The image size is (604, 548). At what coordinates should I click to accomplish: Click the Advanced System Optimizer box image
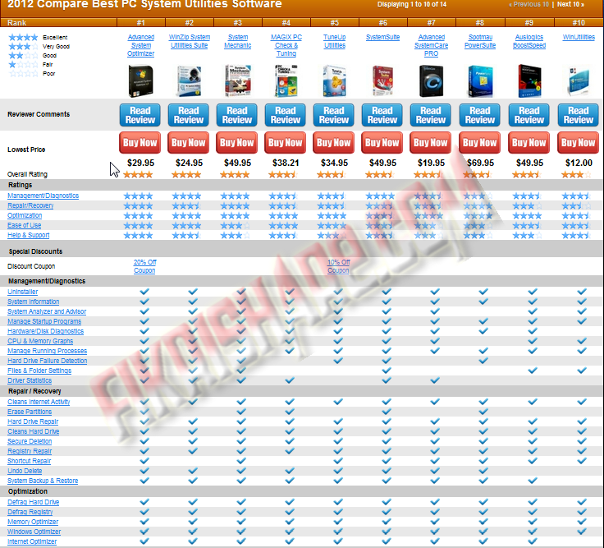coord(140,81)
